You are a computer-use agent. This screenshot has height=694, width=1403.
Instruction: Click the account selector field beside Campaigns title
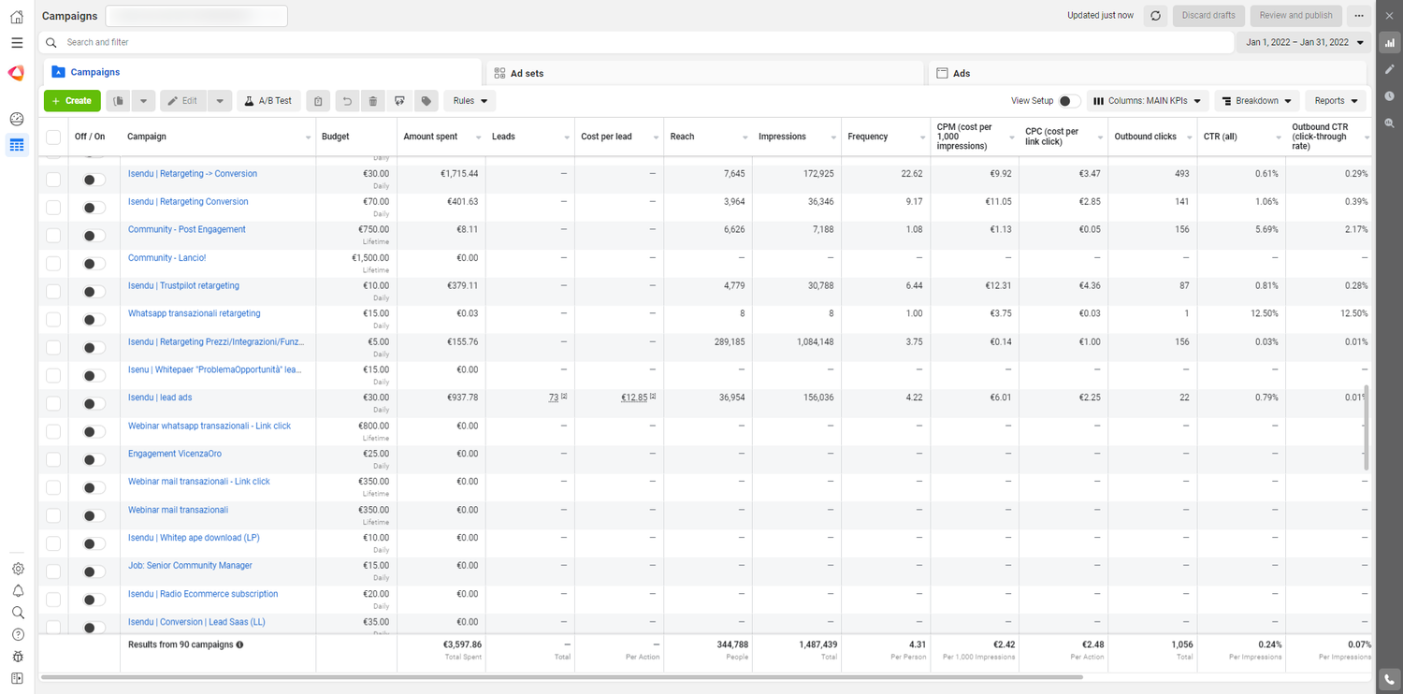[x=196, y=16]
